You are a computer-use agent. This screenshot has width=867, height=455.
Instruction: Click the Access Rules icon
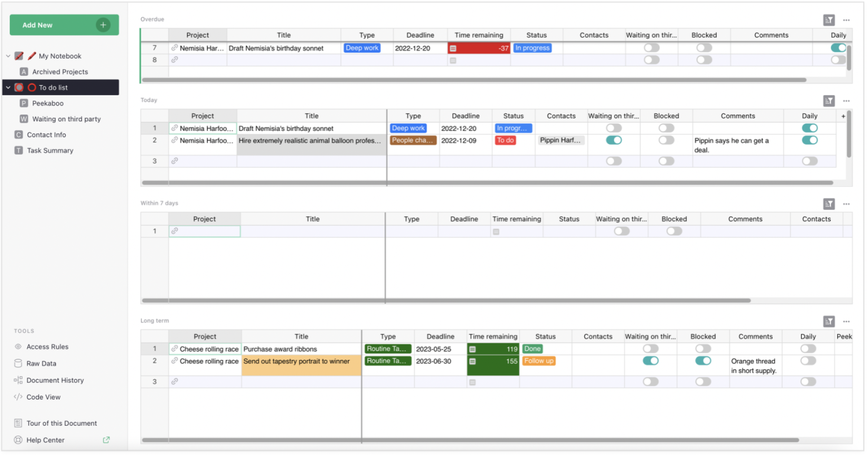(19, 347)
